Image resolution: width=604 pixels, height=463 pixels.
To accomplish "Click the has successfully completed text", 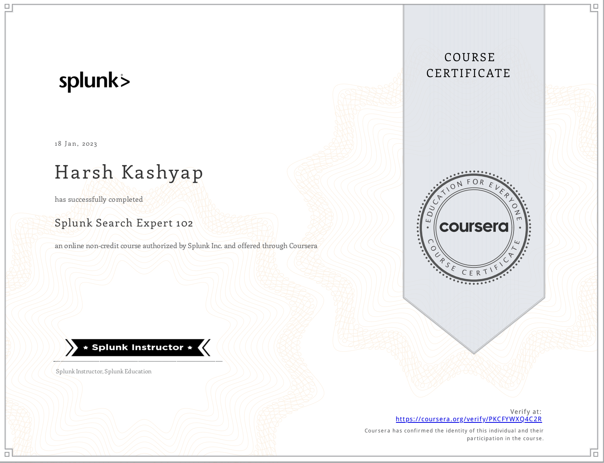I will click(99, 199).
